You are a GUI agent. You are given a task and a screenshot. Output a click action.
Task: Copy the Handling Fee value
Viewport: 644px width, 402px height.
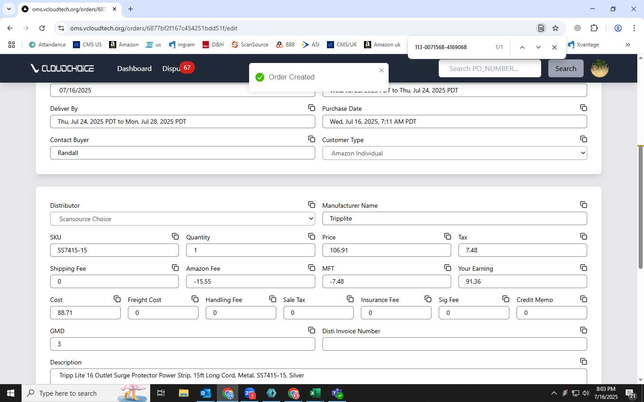point(273,299)
